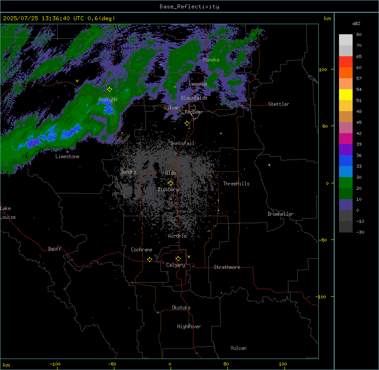Click the Blackfalds city label
The image size is (379, 370).
point(194,98)
